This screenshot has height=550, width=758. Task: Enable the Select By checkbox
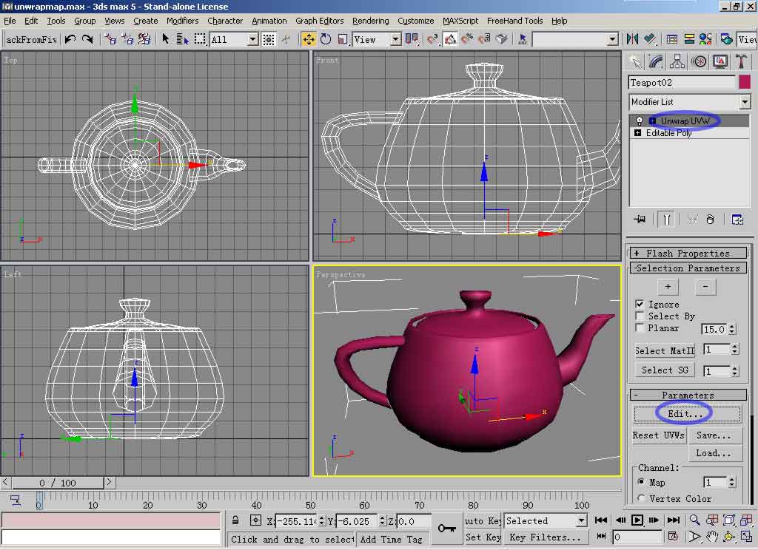[640, 316]
